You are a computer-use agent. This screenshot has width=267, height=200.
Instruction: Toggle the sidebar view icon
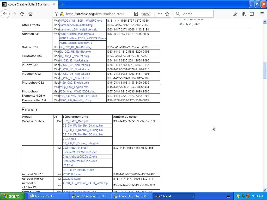[252, 14]
